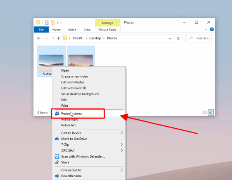The width and height of the screenshot is (232, 180).
Task: Choose Set as desktop background
Action: (x=89, y=94)
